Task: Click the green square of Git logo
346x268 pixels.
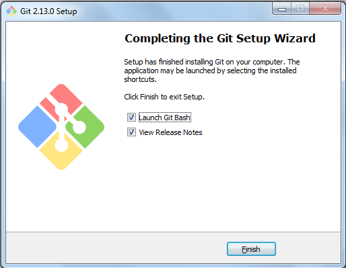Action: pos(85,127)
